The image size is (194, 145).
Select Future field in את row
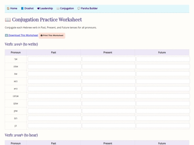163,74
